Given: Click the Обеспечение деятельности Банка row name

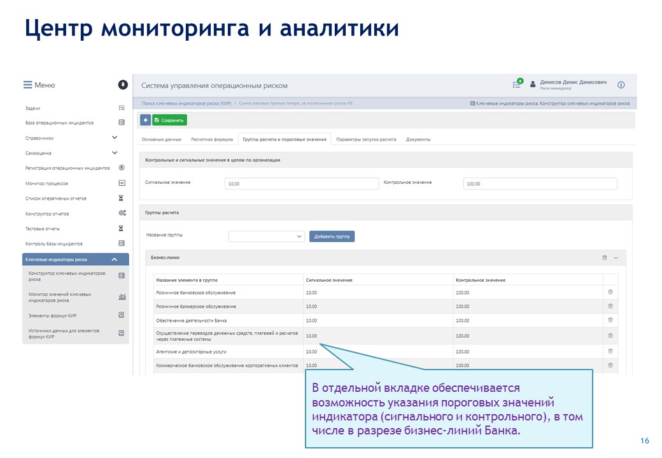Looking at the screenshot, I should coord(191,321).
